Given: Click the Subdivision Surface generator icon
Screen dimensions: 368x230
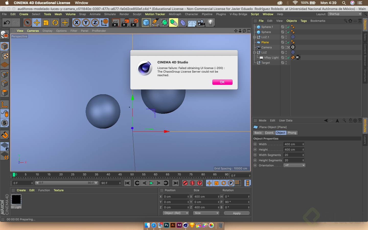Looking at the screenshot, I should click(165, 23).
